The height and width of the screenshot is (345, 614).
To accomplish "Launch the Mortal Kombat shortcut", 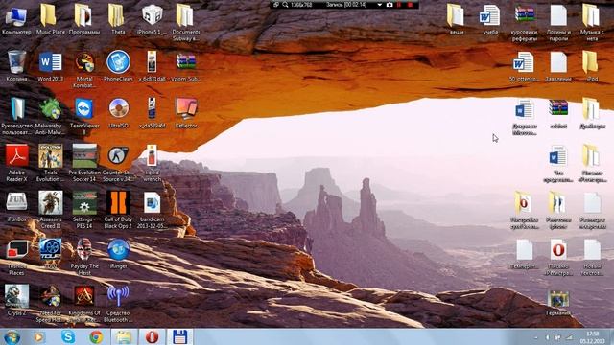I will tap(84, 69).
